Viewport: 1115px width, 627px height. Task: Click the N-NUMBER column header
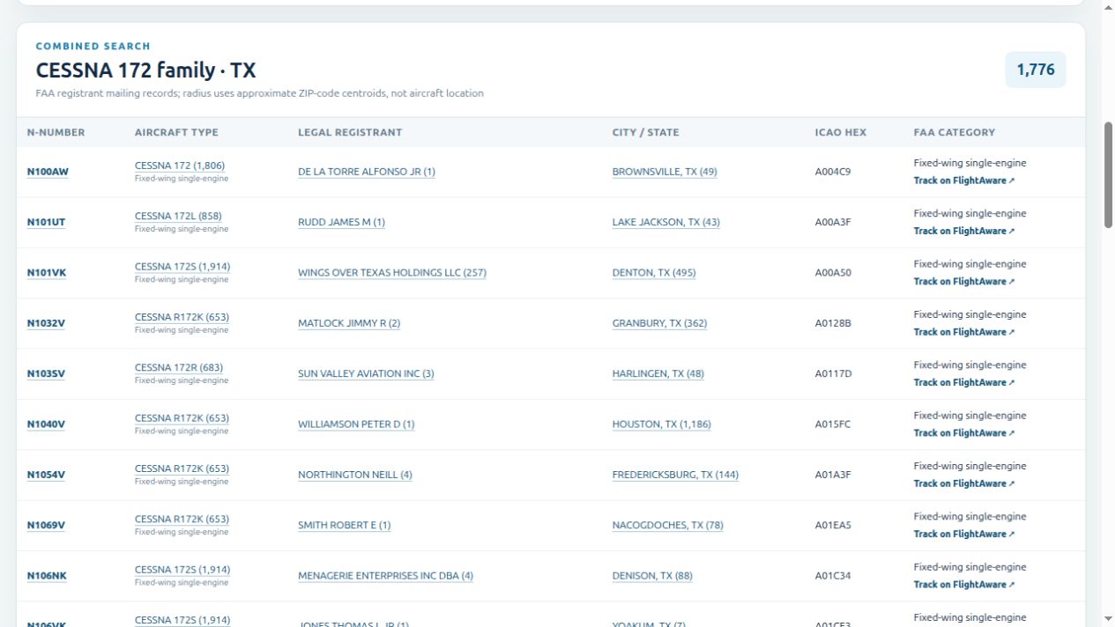point(56,132)
